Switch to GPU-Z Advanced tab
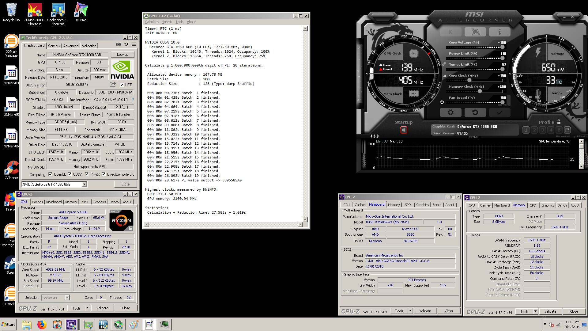This screenshot has height=331, width=588. 71,46
